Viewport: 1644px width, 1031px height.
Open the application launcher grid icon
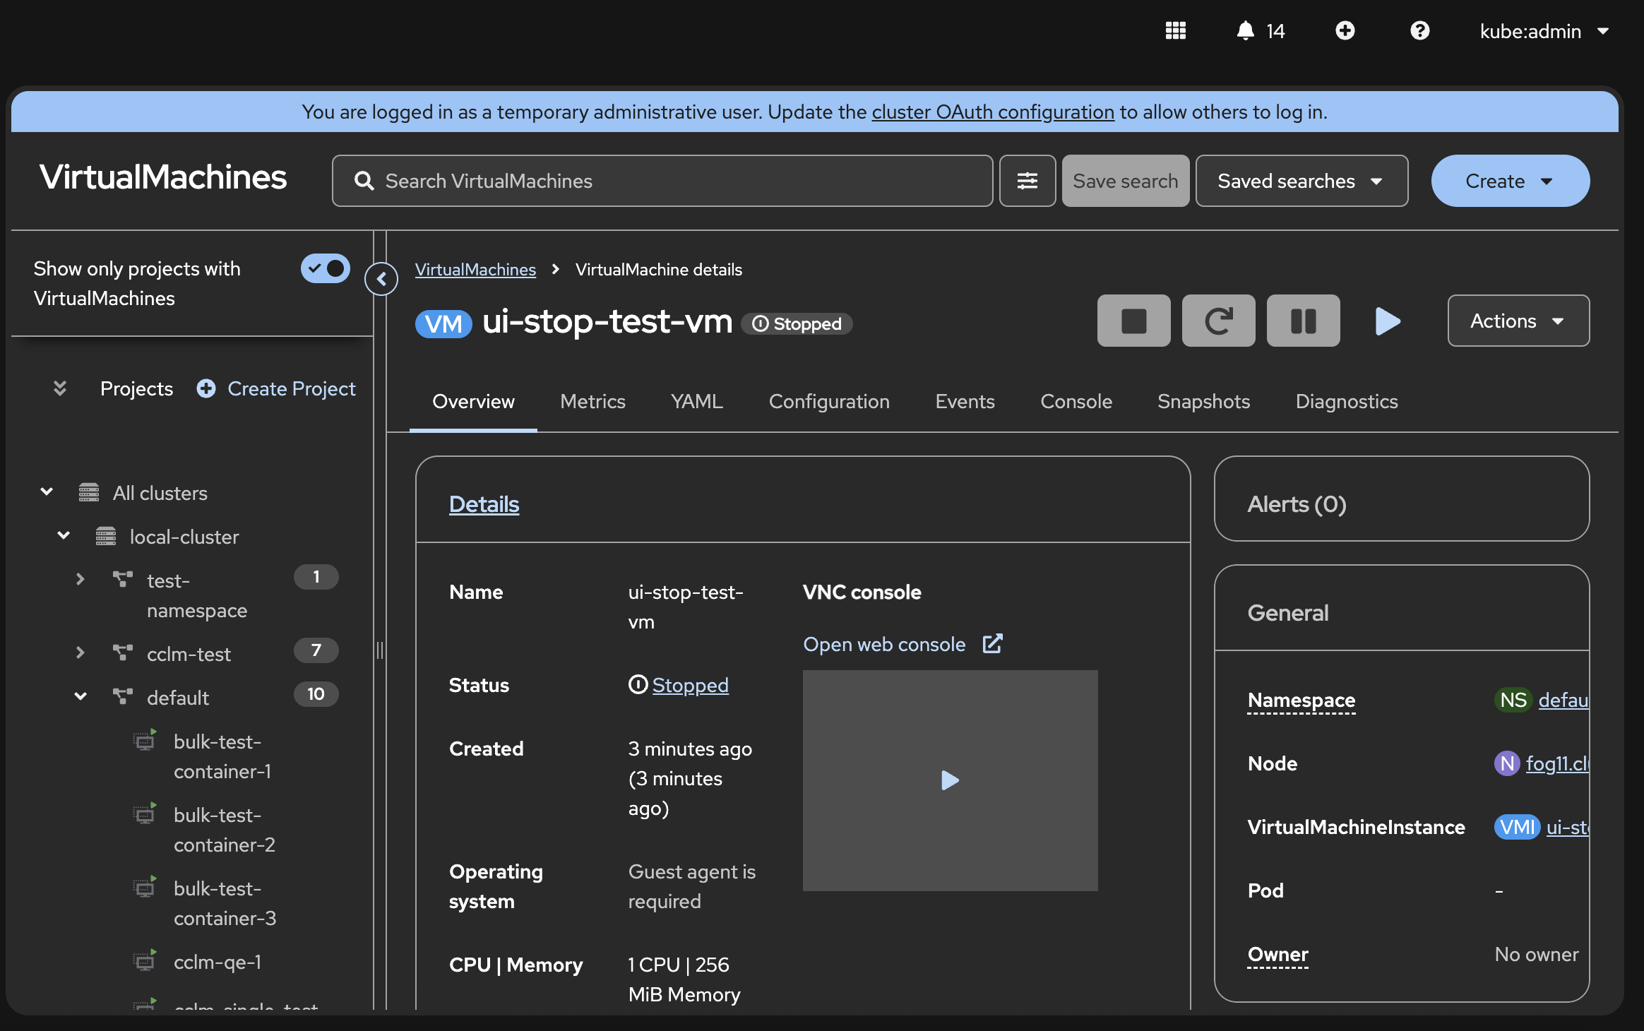[1175, 31]
